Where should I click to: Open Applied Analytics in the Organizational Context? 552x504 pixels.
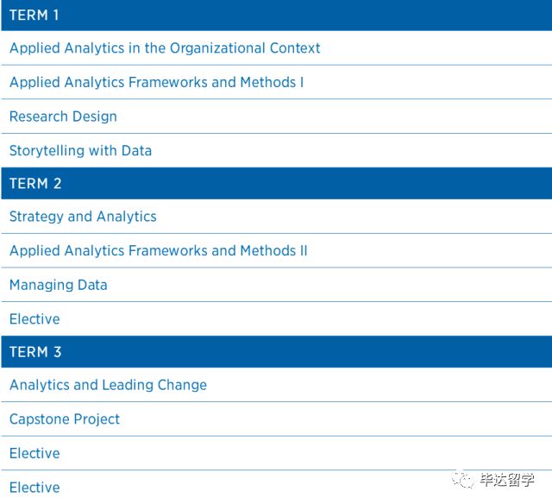[x=165, y=48]
